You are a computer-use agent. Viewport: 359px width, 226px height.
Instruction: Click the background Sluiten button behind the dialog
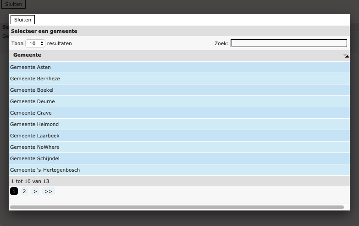coord(13,4)
